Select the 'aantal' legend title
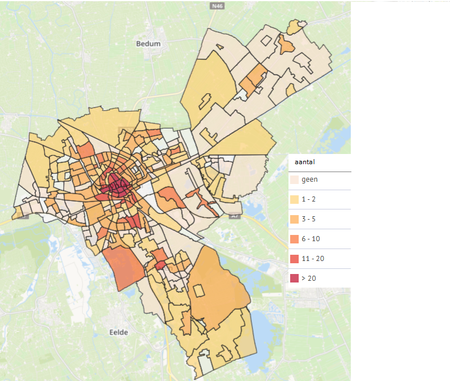 [x=305, y=162]
